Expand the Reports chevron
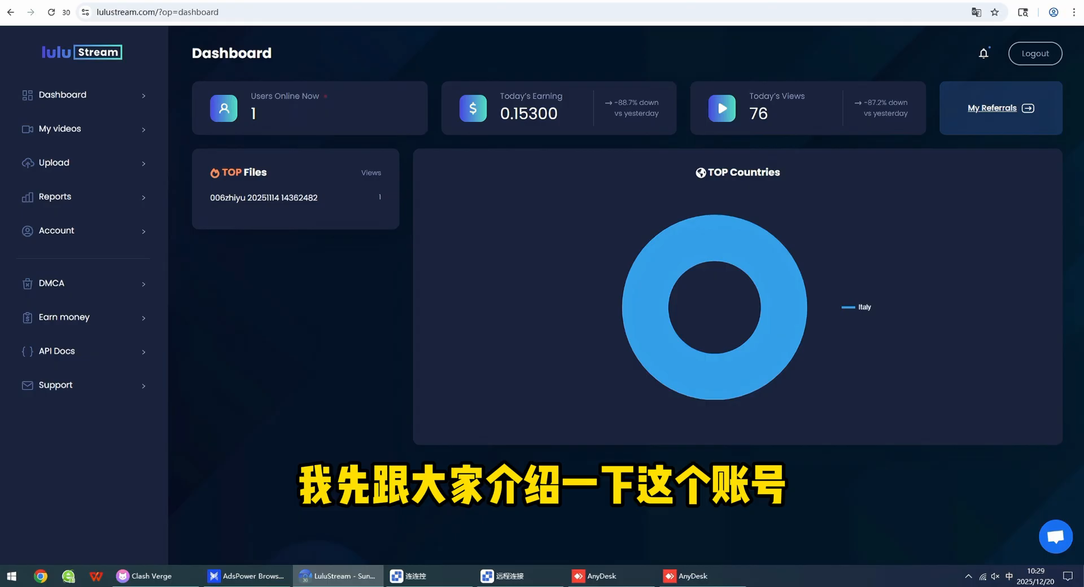1084x587 pixels. pyautogui.click(x=143, y=198)
